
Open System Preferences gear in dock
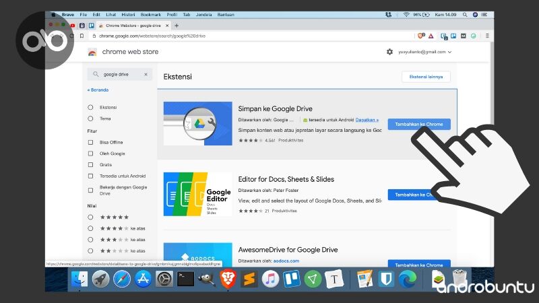[164, 279]
